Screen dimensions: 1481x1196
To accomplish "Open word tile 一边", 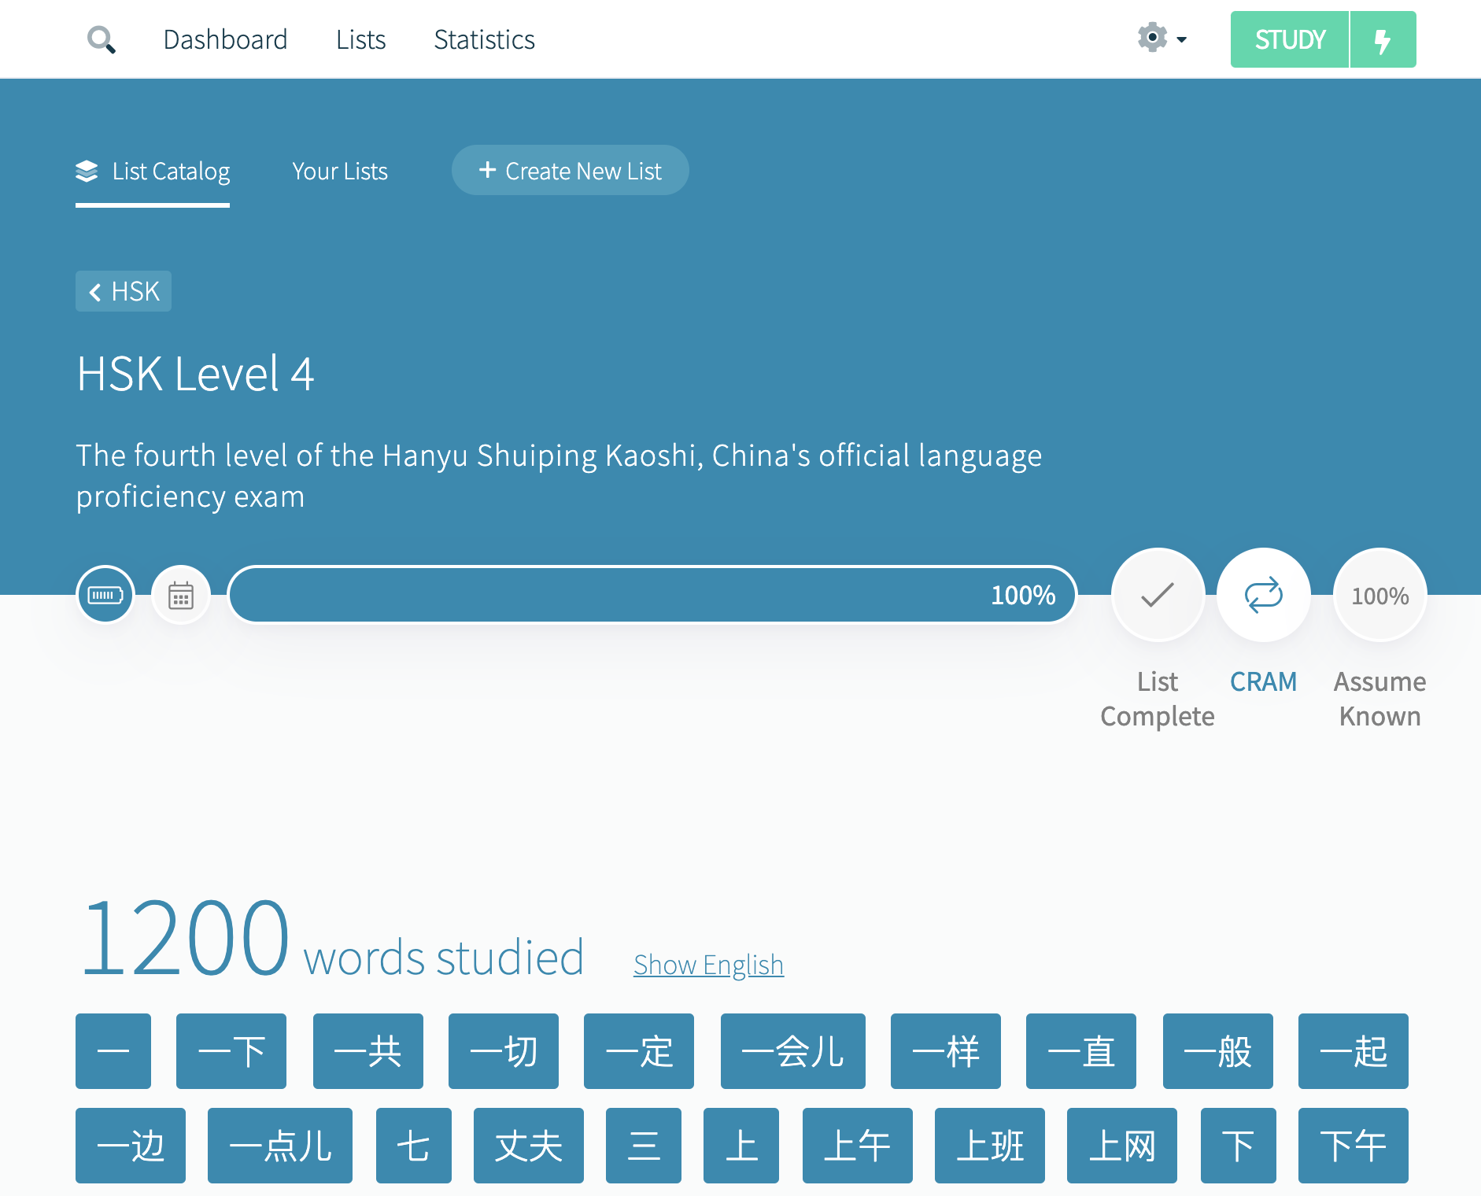I will click(x=131, y=1146).
